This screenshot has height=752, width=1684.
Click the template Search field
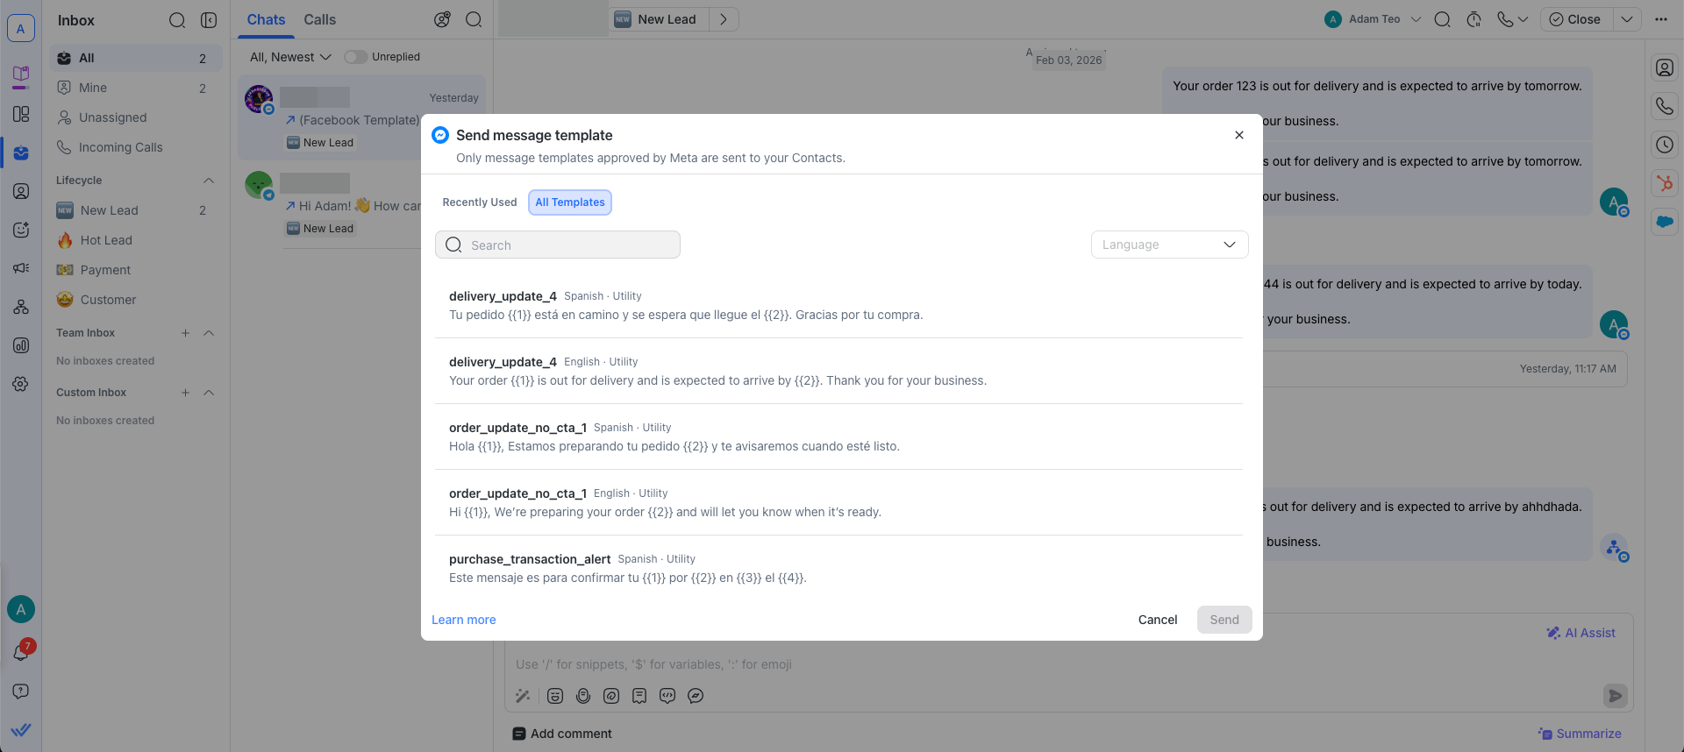point(558,245)
